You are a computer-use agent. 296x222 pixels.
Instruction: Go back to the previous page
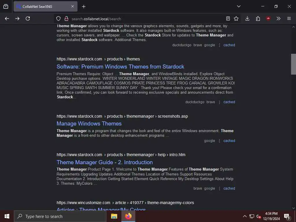tap(7, 18)
